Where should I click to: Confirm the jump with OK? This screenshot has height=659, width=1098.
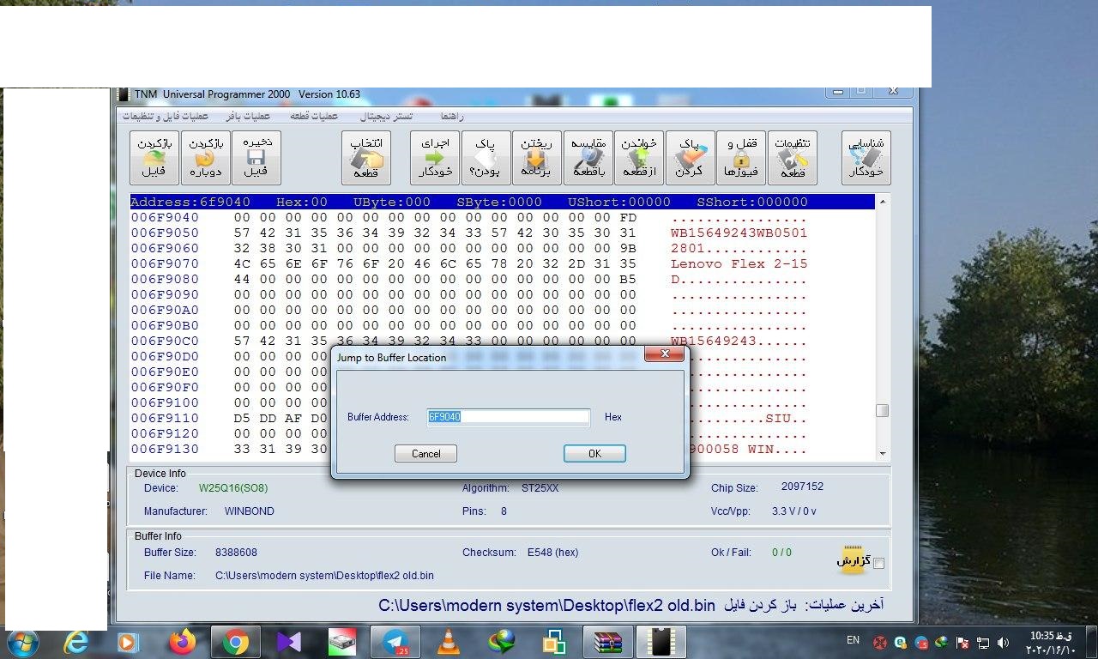pyautogui.click(x=594, y=453)
